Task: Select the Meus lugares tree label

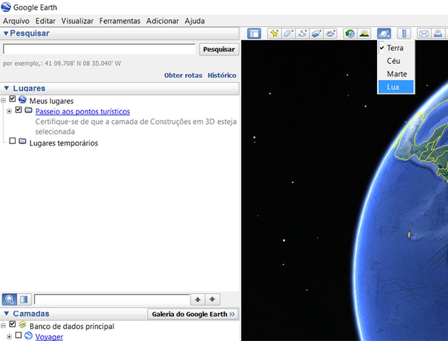Action: (51, 101)
